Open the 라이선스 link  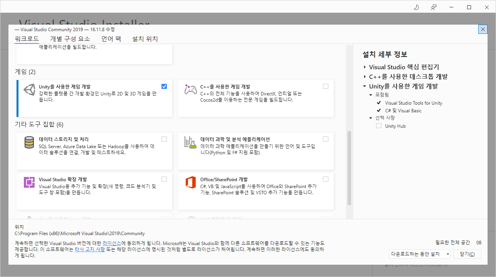point(112,244)
